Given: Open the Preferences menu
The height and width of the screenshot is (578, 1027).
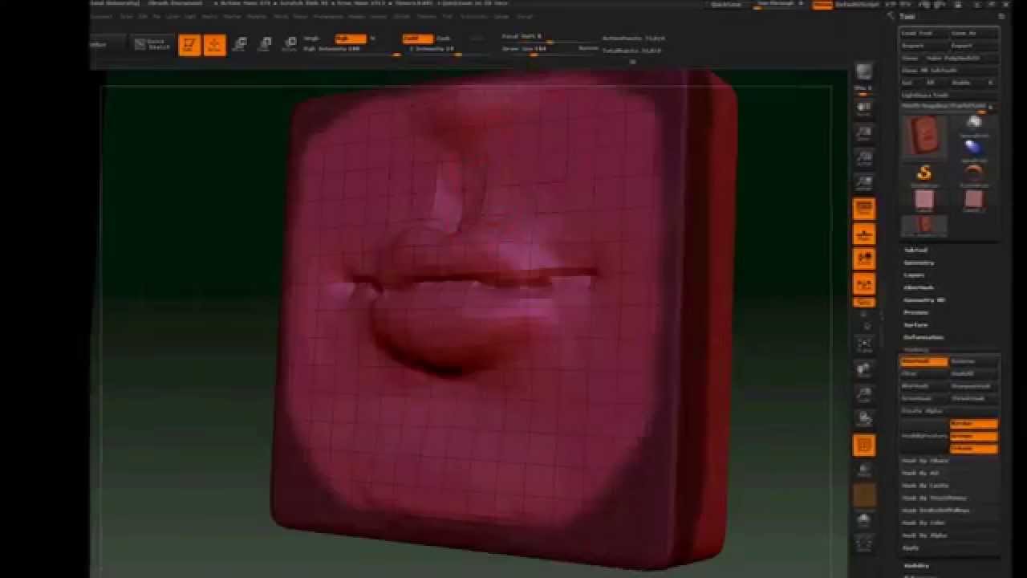Looking at the screenshot, I should (327, 16).
